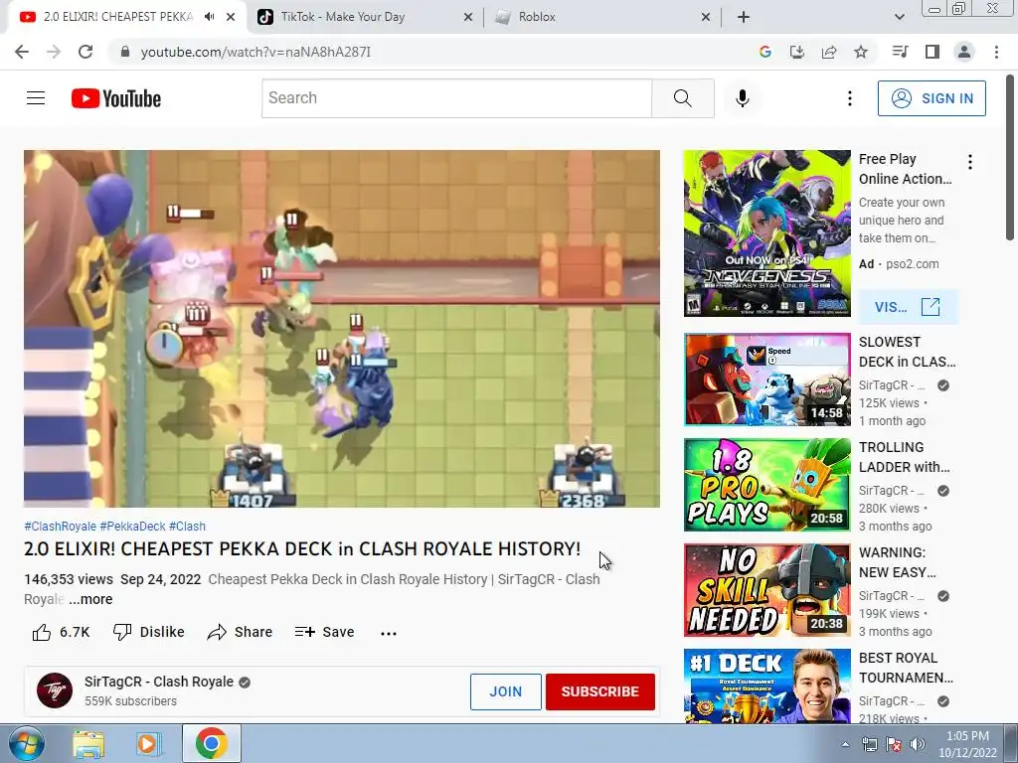Open Windows Explorer from taskbar
Image resolution: width=1018 pixels, height=763 pixels.
(88, 744)
